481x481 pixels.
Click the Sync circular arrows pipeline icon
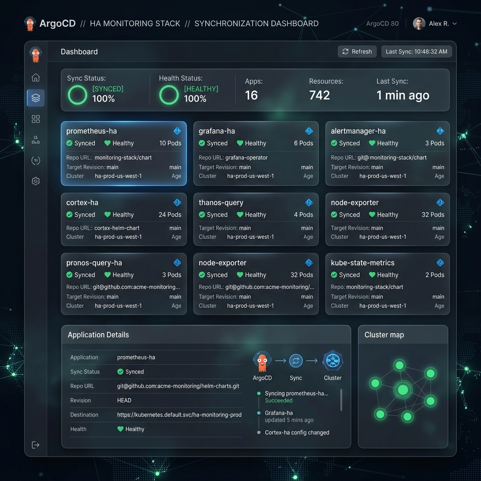(x=296, y=361)
